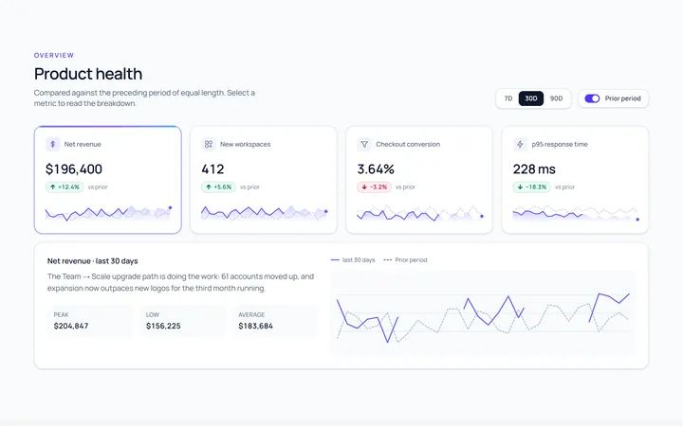Toggle the Prior period switch
Image resolution: width=683 pixels, height=426 pixels.
[592, 98]
